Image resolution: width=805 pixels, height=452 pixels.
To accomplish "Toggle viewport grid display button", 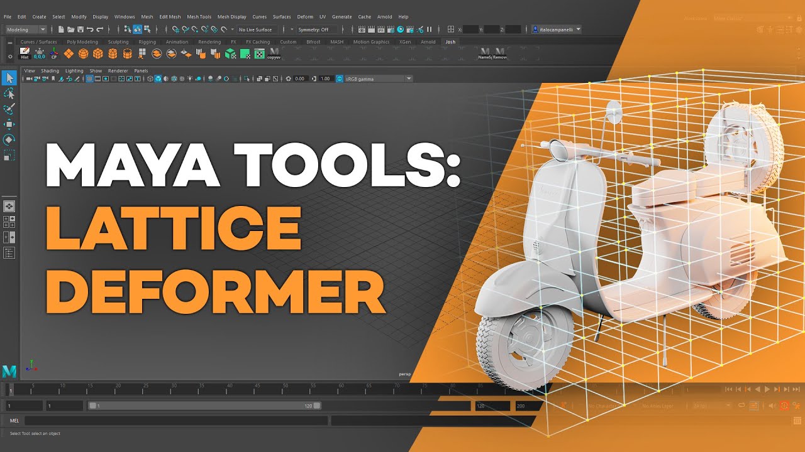I will [89, 78].
